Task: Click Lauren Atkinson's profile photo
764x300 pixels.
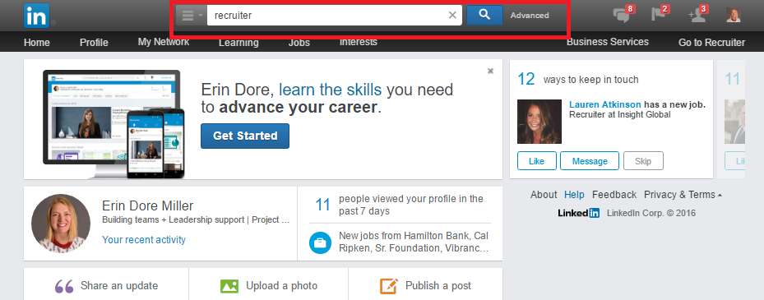Action: pos(539,122)
